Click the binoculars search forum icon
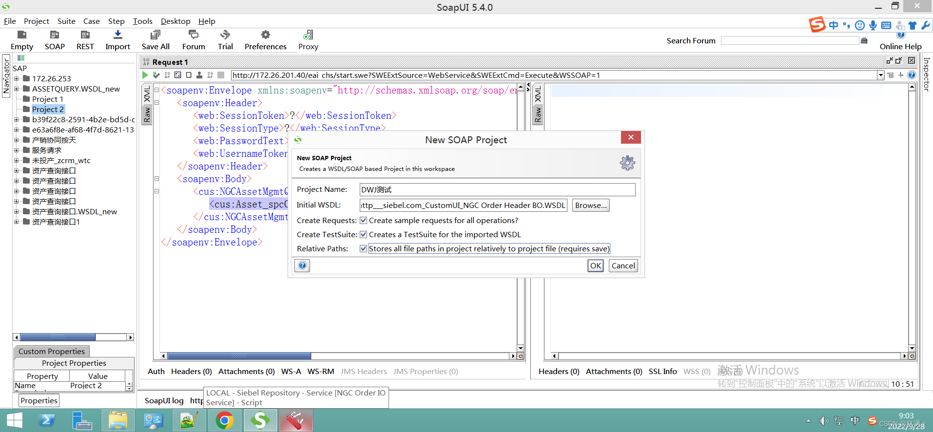This screenshot has width=933, height=432. pyautogui.click(x=864, y=40)
